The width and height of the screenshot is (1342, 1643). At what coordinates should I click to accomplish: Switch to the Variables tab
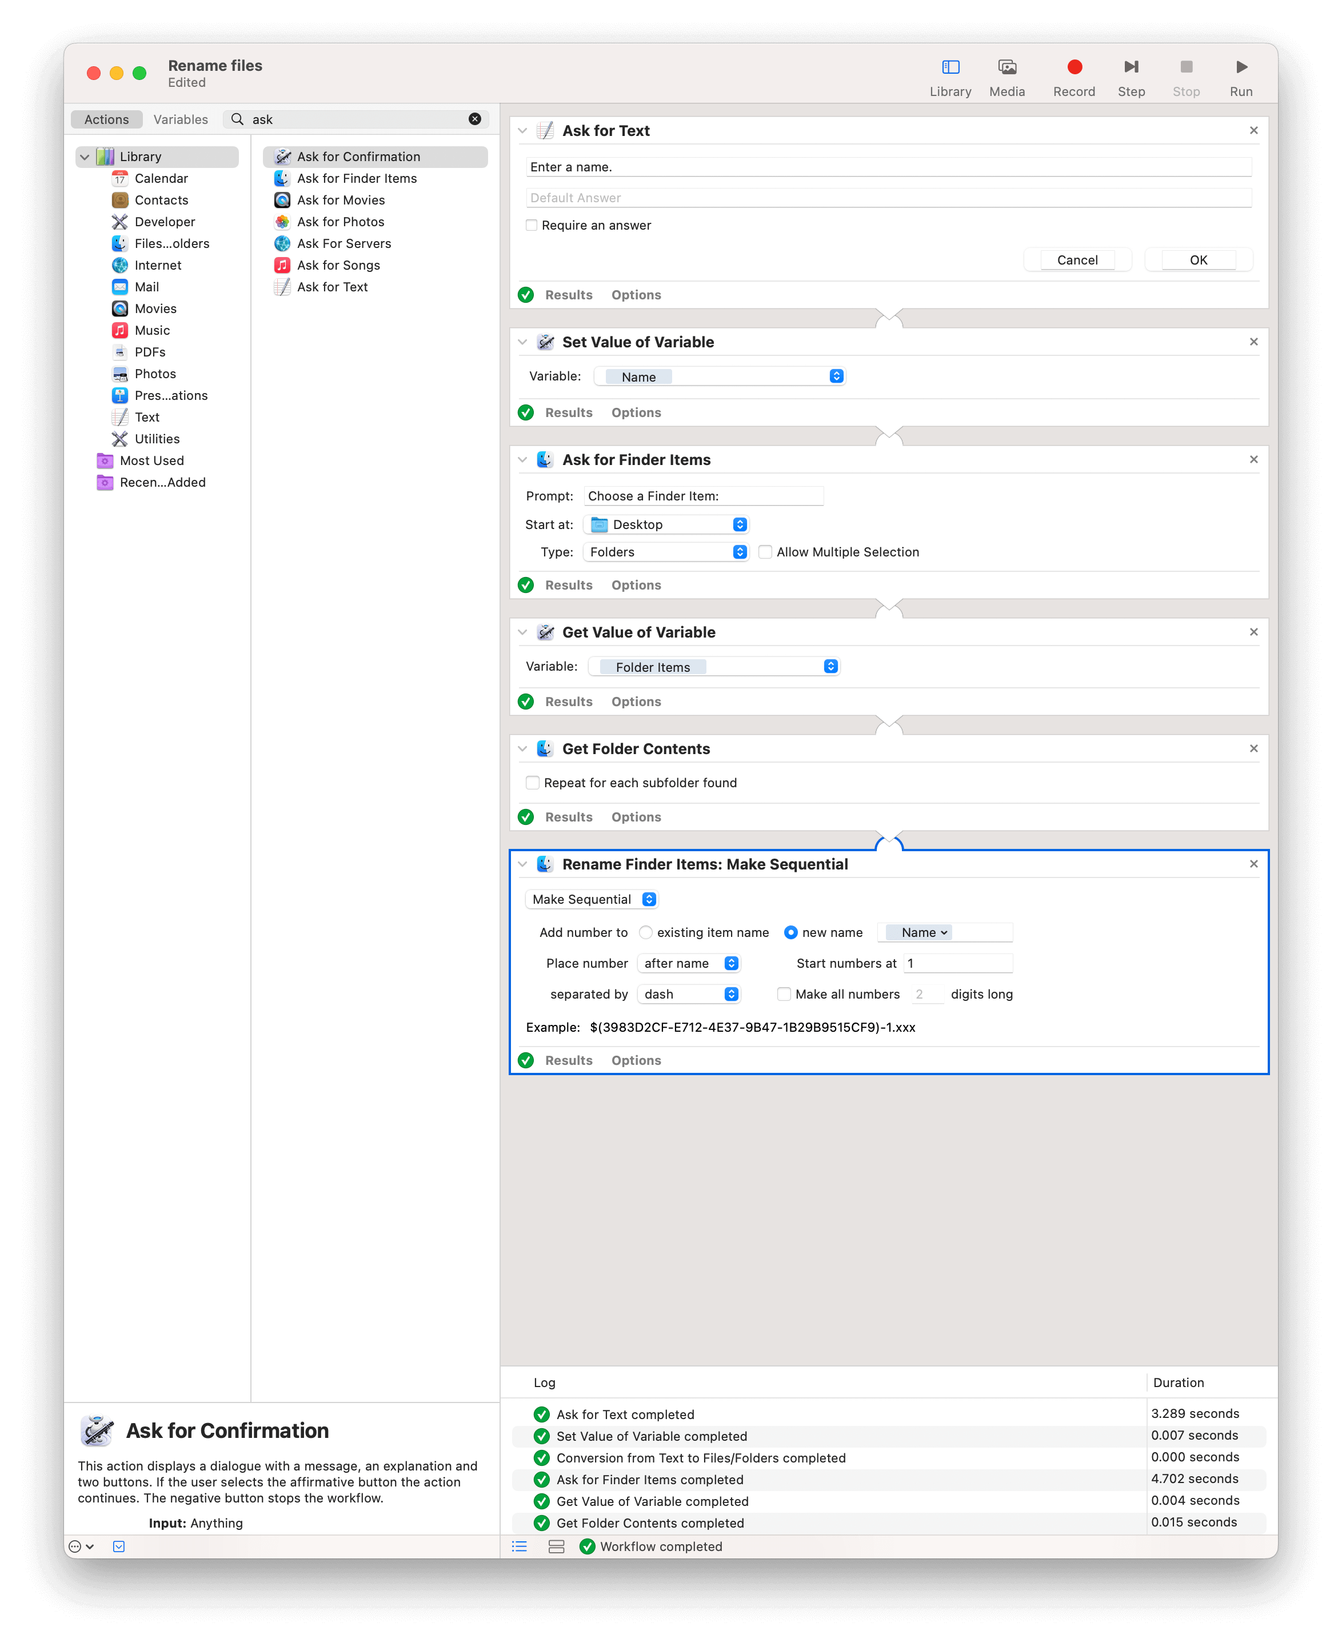point(180,119)
